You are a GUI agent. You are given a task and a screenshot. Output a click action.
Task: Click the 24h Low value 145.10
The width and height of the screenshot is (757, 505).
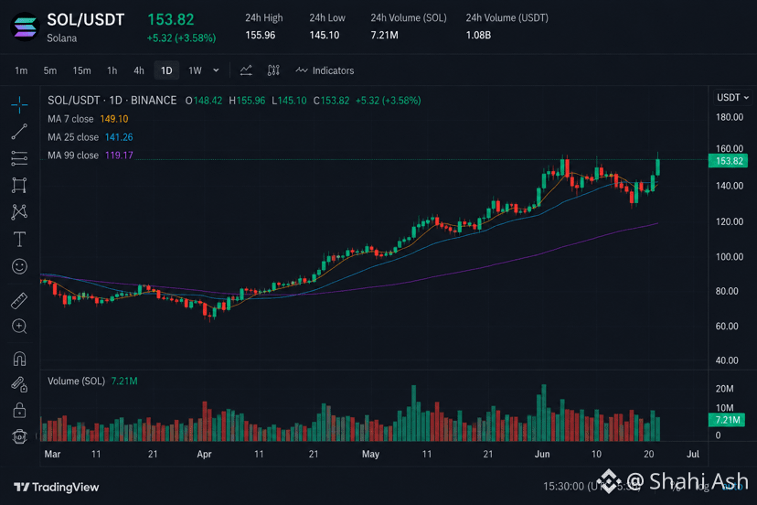[325, 36]
